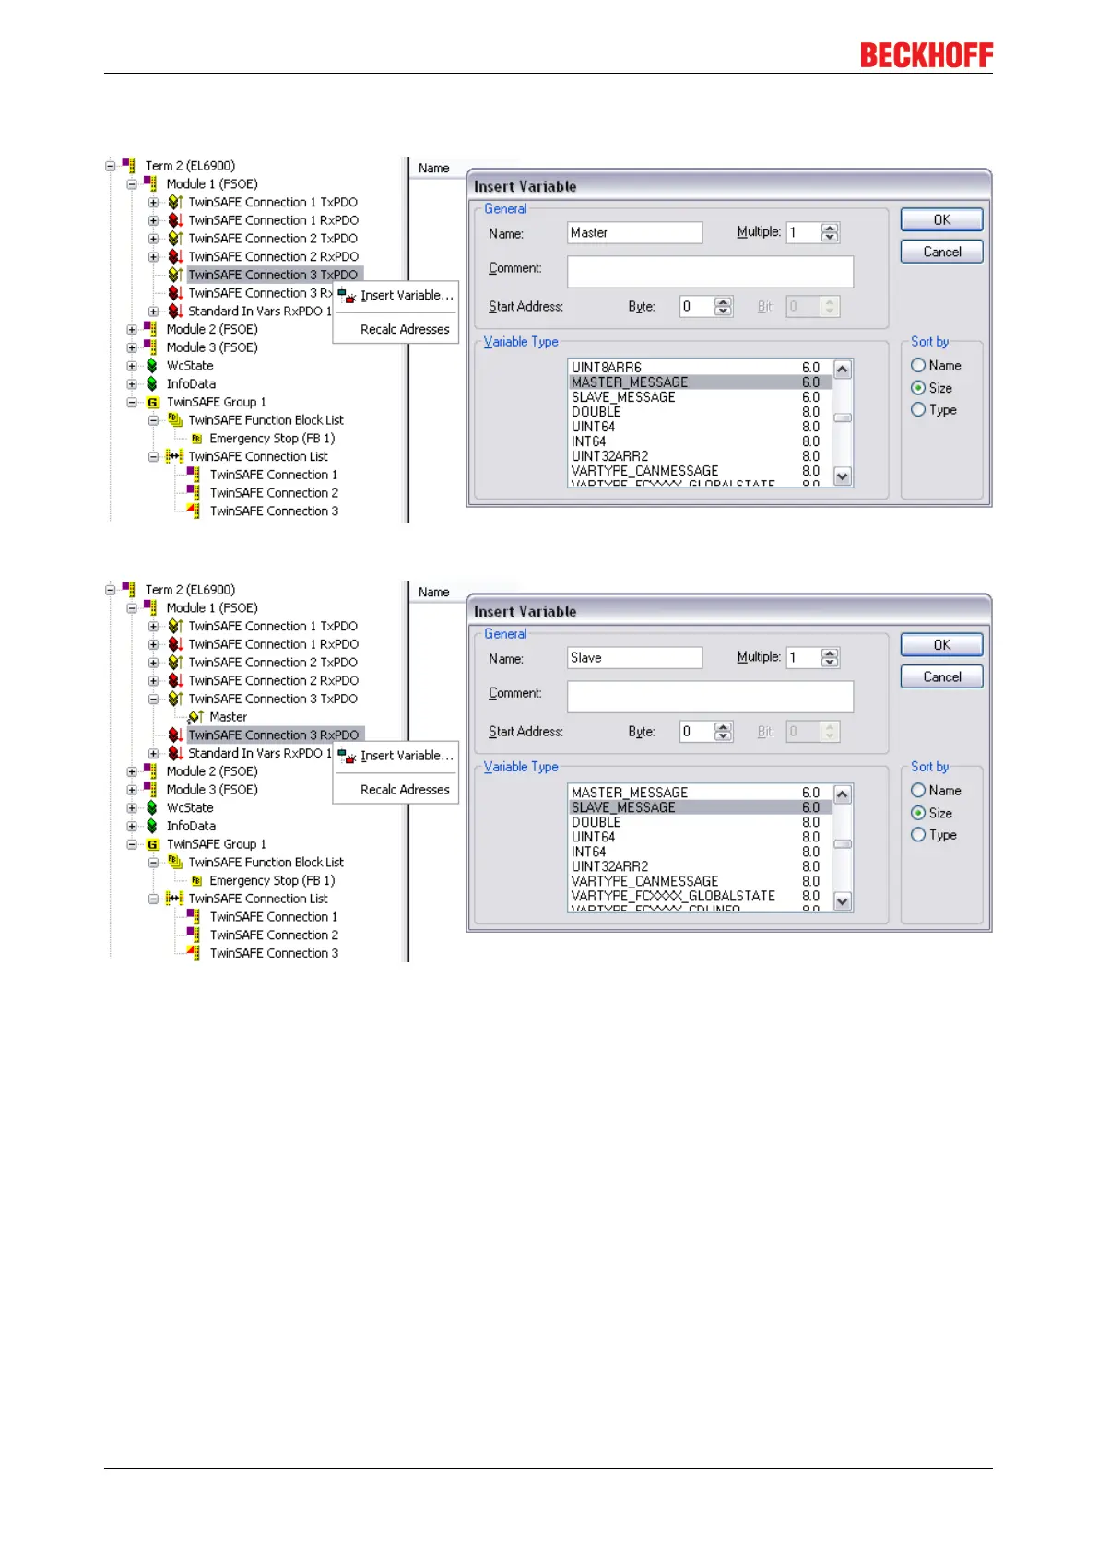Expand WcState node in tree beside Slave dialog
The image size is (1098, 1552).
[x=132, y=808]
